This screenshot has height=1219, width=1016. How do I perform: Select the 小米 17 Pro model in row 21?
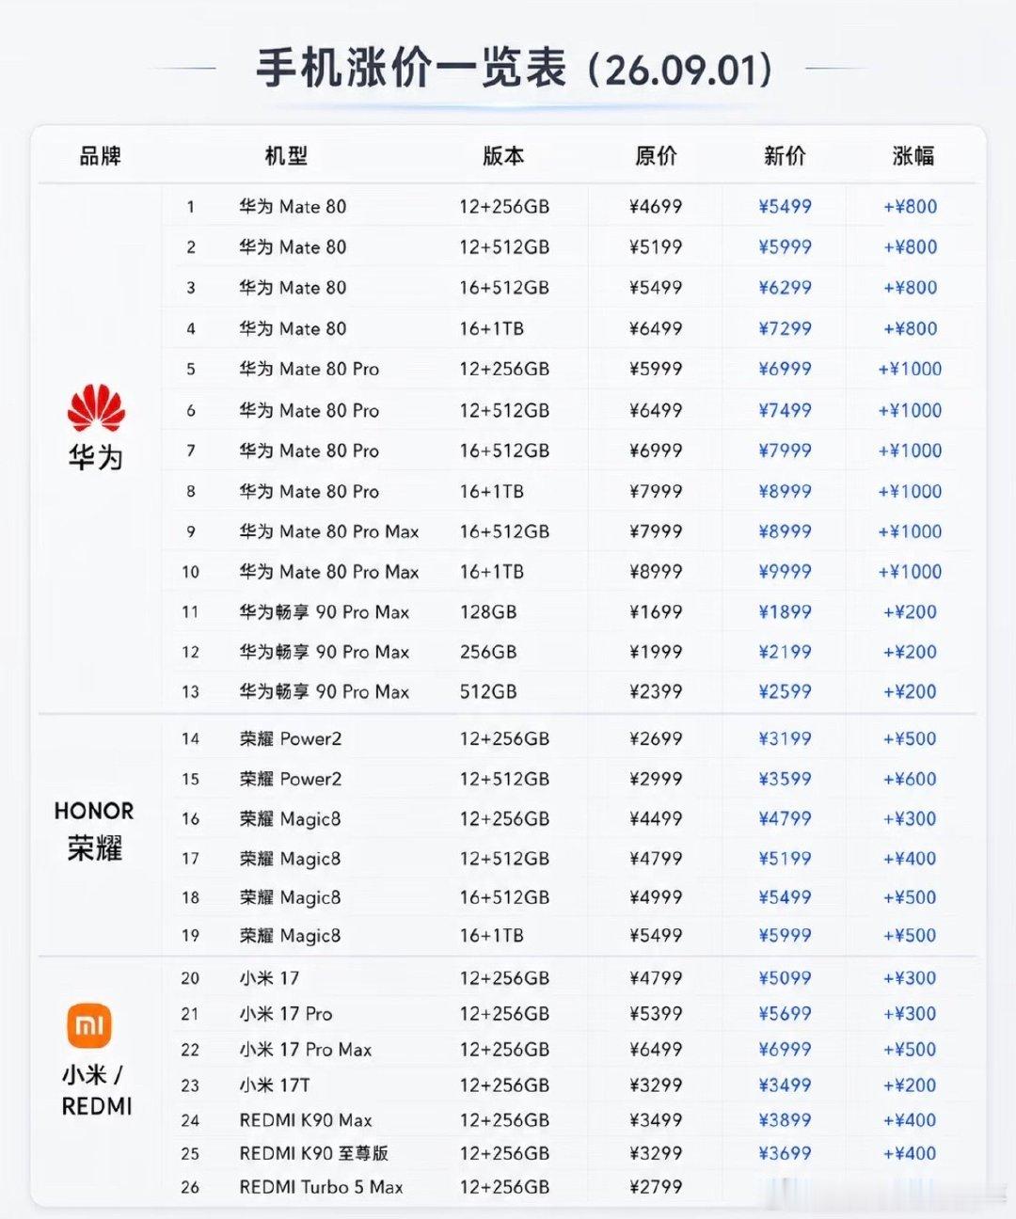[x=286, y=1014]
